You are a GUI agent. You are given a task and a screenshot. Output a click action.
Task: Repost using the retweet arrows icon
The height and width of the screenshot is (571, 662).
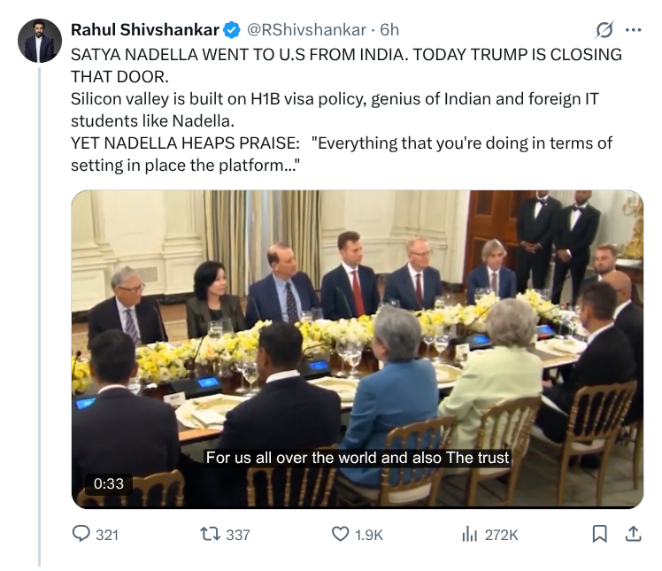(211, 534)
